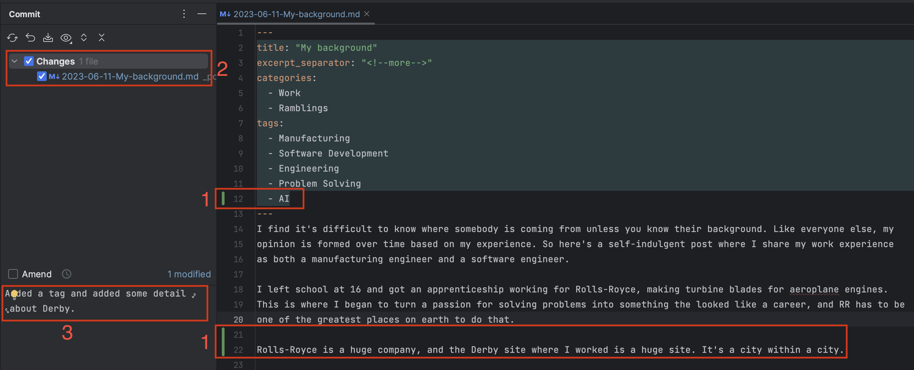The height and width of the screenshot is (370, 914).
Task: Click the commit message history clock icon
Action: (67, 274)
